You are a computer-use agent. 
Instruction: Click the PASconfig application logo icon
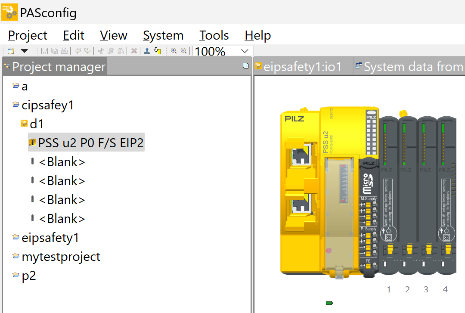tap(9, 12)
